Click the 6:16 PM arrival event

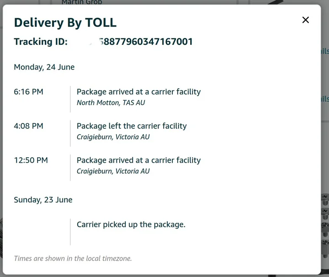[x=138, y=92]
